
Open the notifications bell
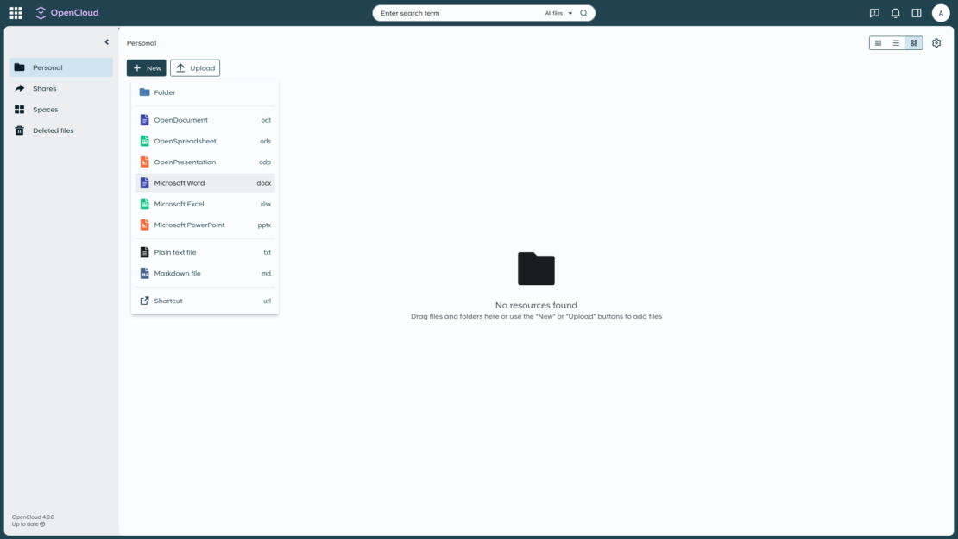(895, 13)
